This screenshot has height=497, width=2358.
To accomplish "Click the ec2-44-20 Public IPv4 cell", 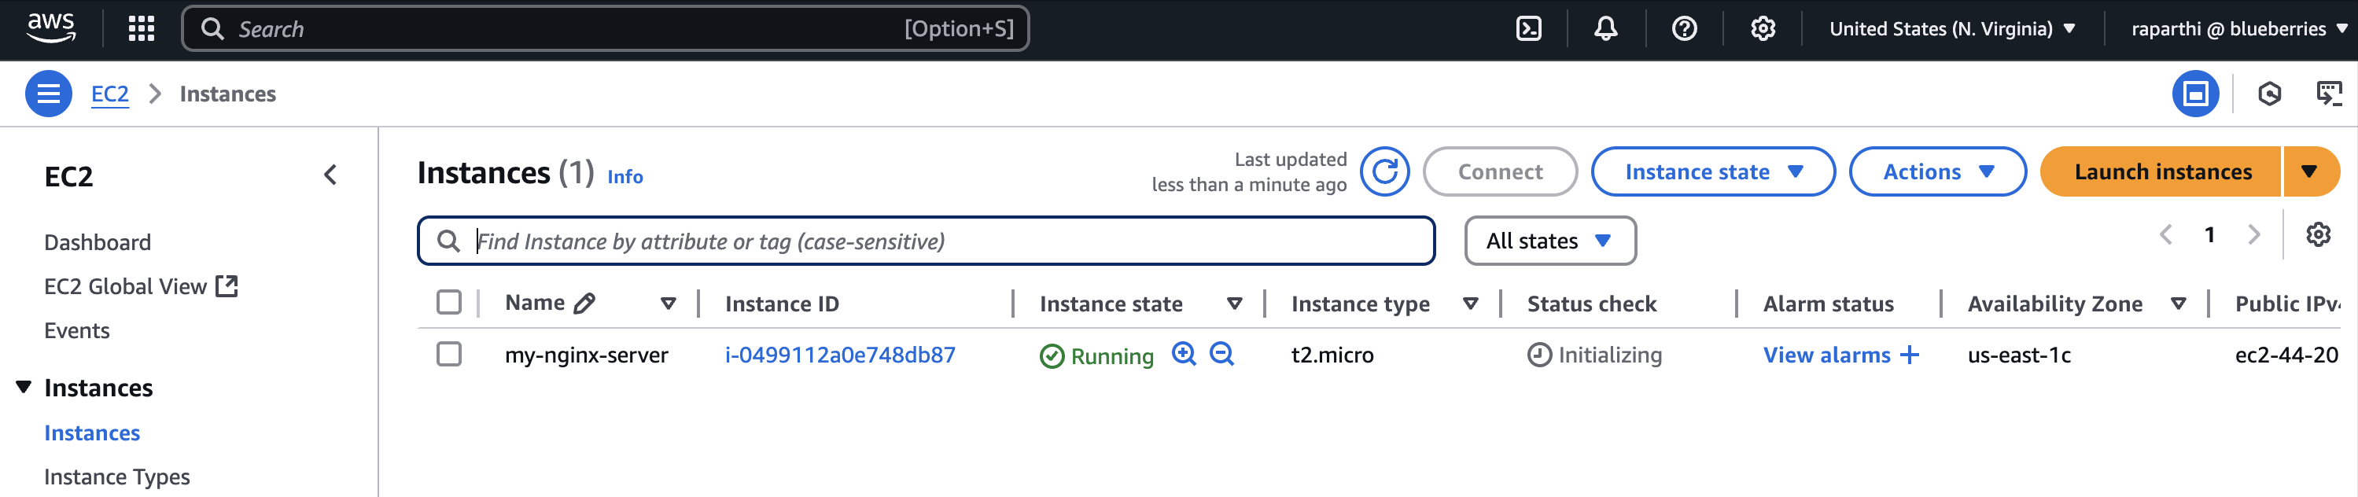I will pos(2286,355).
